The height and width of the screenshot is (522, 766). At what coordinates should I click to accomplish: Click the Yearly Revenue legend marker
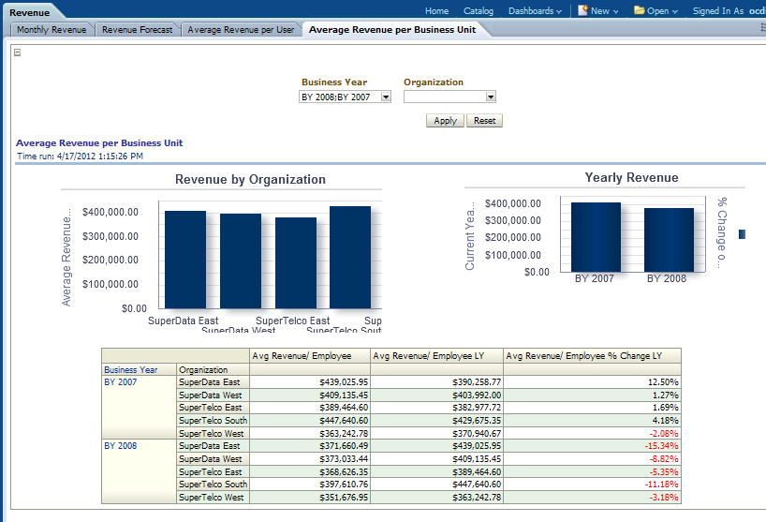click(x=743, y=234)
